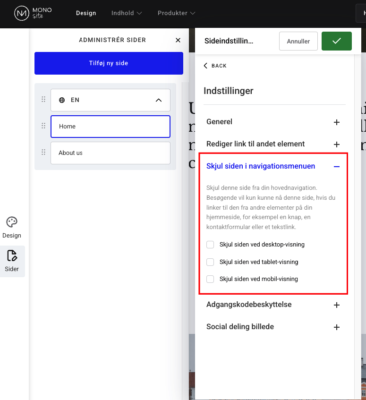Close the Administrér sider panel
The height and width of the screenshot is (400, 366).
click(178, 41)
